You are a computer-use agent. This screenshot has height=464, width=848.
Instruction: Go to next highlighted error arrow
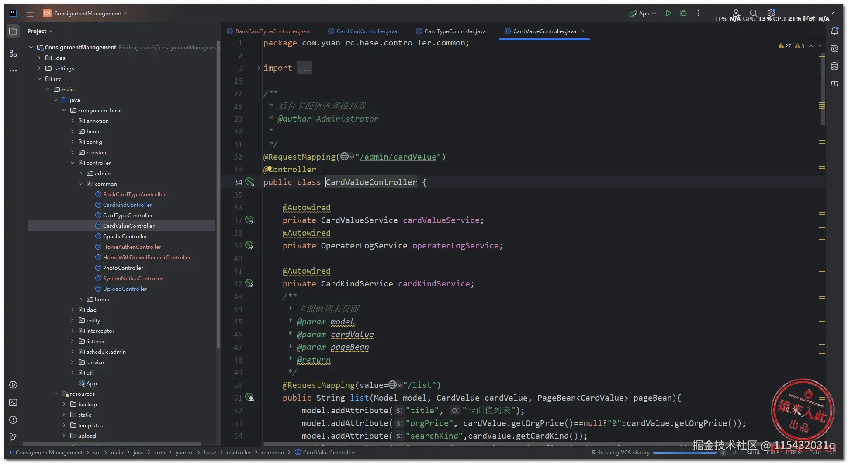[x=820, y=46]
